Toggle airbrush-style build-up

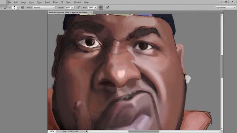tap(101, 7)
